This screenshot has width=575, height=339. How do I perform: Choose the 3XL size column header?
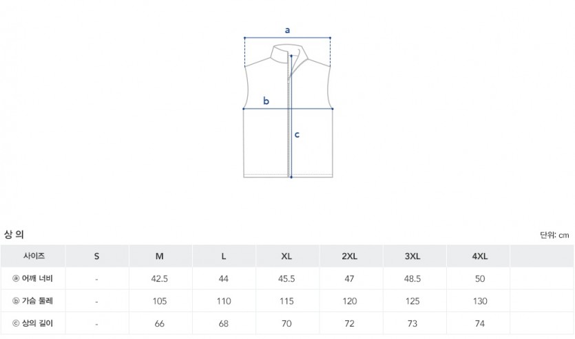tap(413, 256)
